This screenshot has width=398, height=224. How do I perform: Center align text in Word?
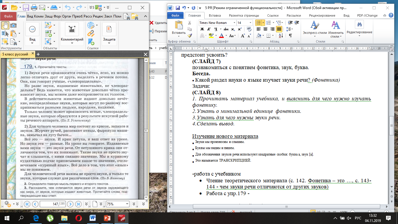(265, 29)
